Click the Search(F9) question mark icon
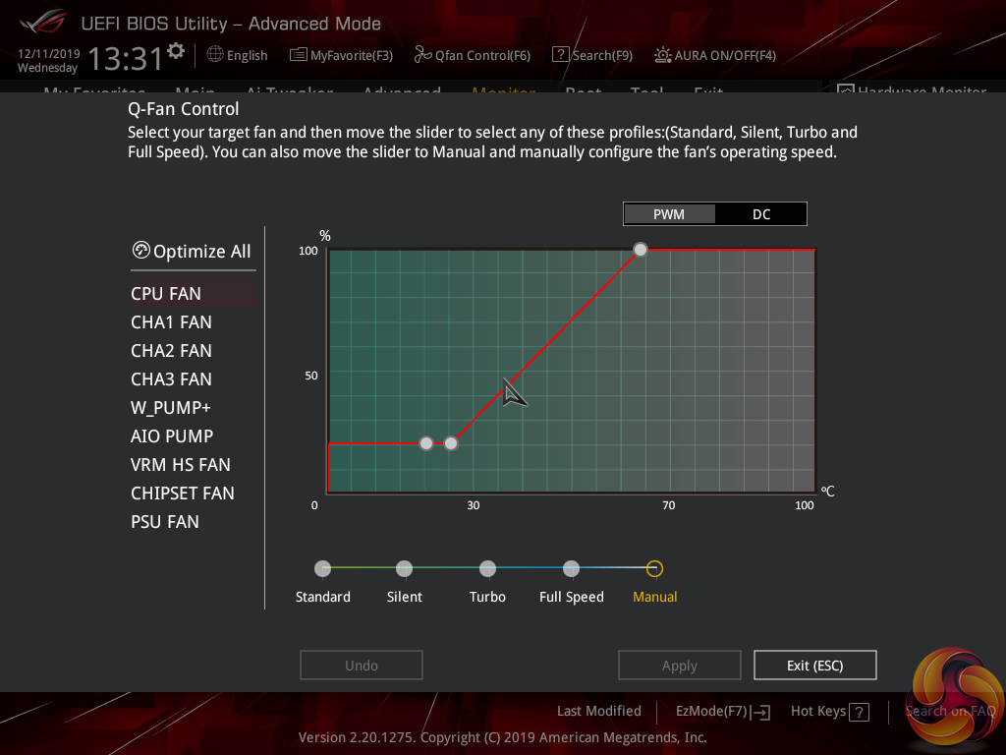The height and width of the screenshot is (755, 1006). (x=560, y=55)
